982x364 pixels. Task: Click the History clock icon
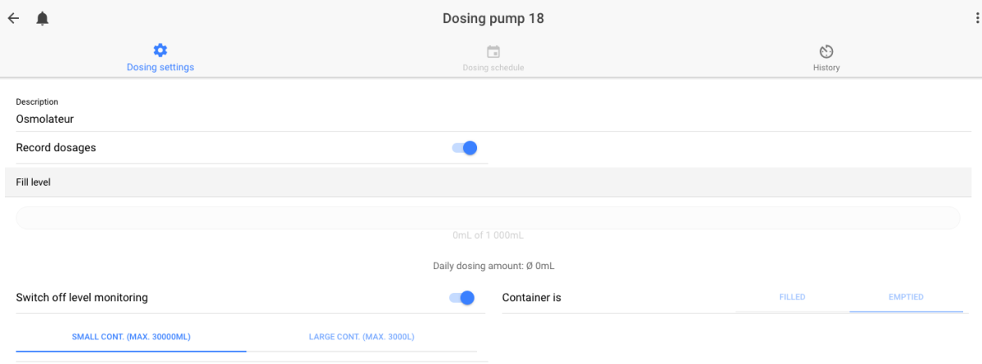pos(827,51)
